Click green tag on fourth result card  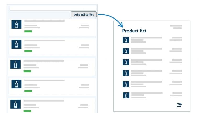28,91
